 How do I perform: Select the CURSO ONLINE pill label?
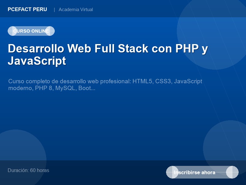[31, 31]
